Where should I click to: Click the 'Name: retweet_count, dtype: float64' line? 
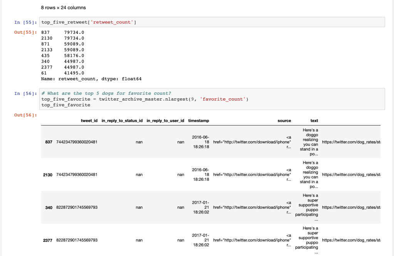pyautogui.click(x=92, y=79)
